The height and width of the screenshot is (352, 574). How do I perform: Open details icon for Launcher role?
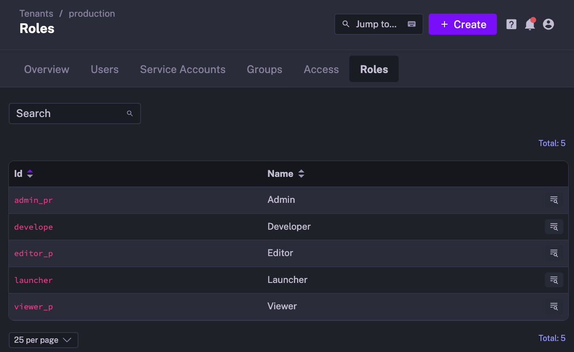[554, 280]
